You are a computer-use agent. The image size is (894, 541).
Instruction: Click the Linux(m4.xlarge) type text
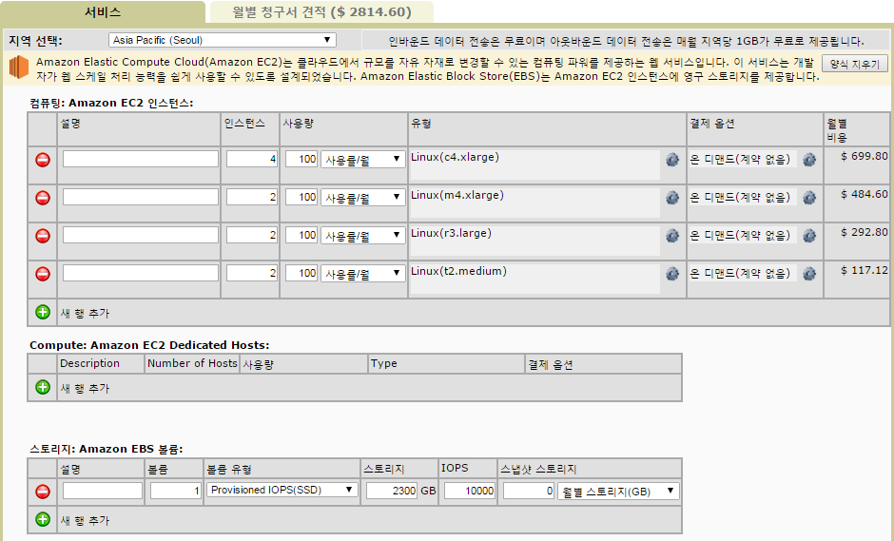[457, 195]
